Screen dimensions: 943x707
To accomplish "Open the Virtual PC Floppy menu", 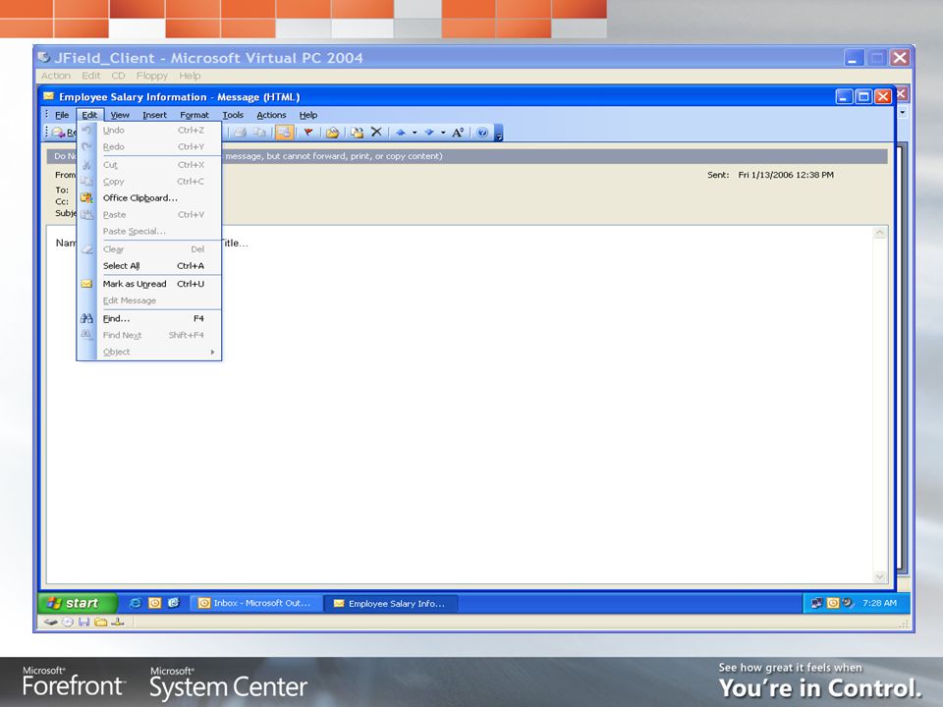I will (151, 76).
